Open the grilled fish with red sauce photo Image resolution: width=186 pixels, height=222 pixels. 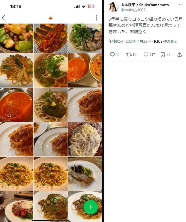coord(51,38)
